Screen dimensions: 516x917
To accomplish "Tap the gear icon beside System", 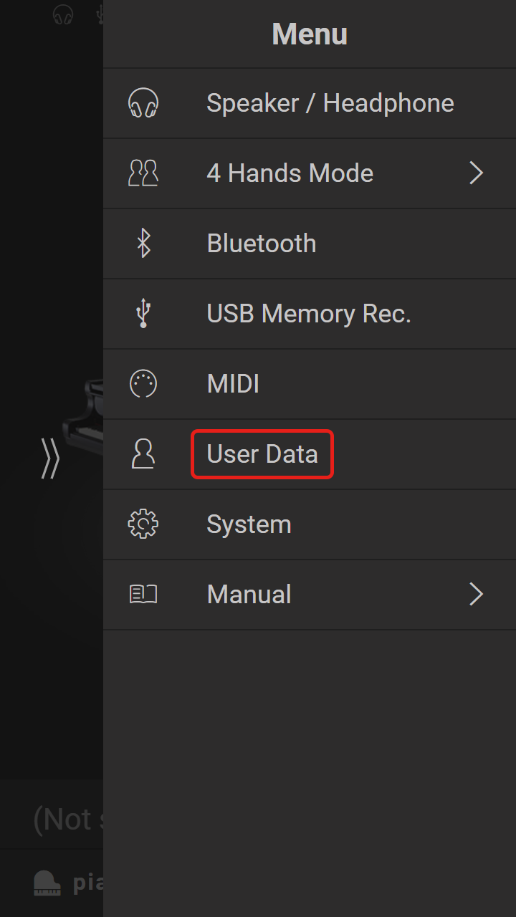I will pyautogui.click(x=143, y=524).
